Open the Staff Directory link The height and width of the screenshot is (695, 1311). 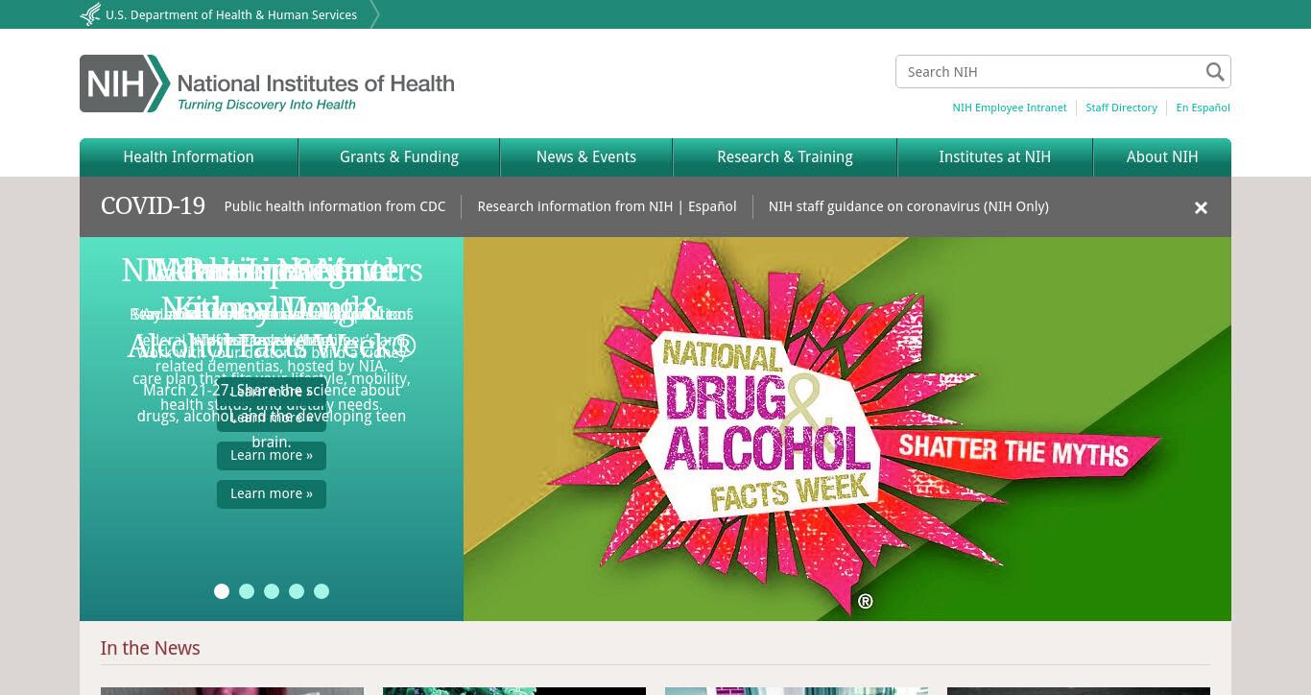(1121, 108)
